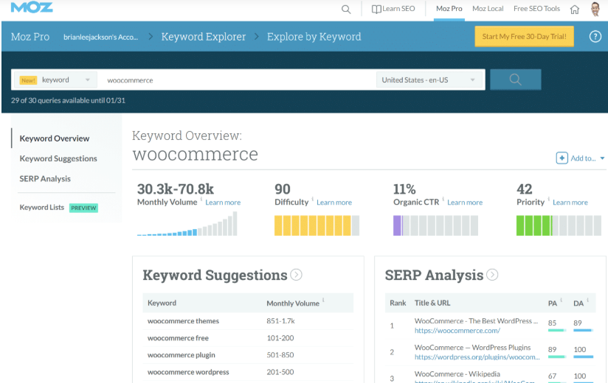
Task: Navigate to Keyword Explorer breadcrumb
Action: [x=204, y=37]
